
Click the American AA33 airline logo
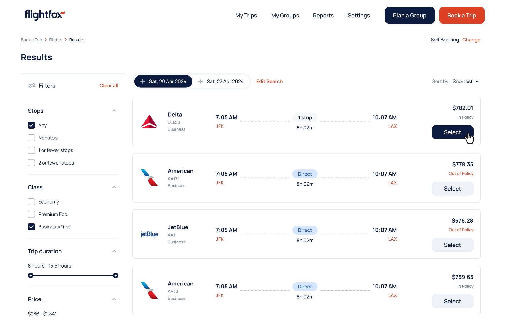[x=149, y=290]
